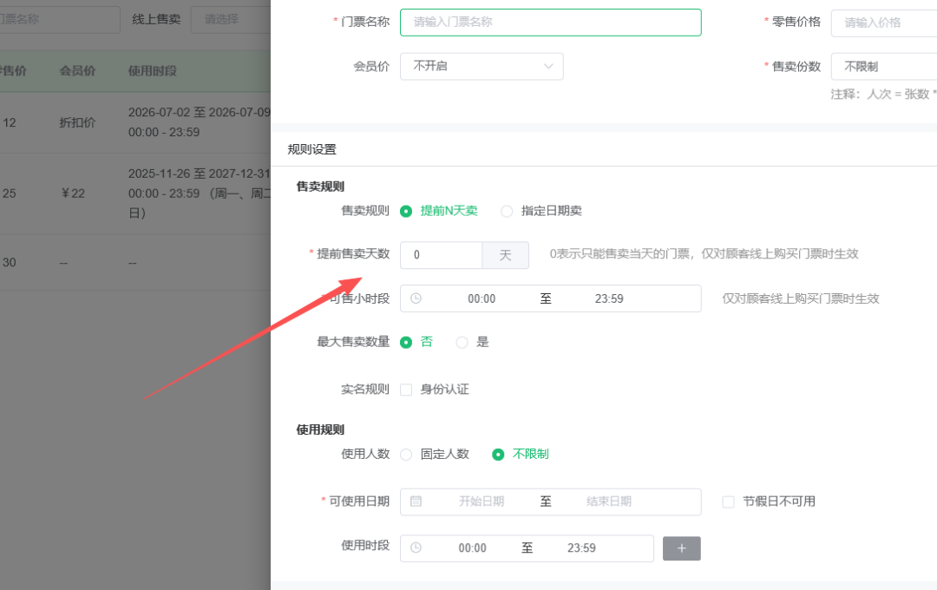The image size is (937, 590).
Task: Select the 指定日期卖 radio option
Action: pos(507,211)
